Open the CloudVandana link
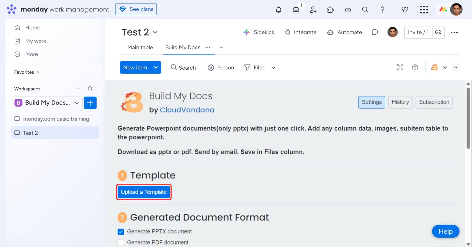Screen dimensions: 472x247 click(187, 110)
